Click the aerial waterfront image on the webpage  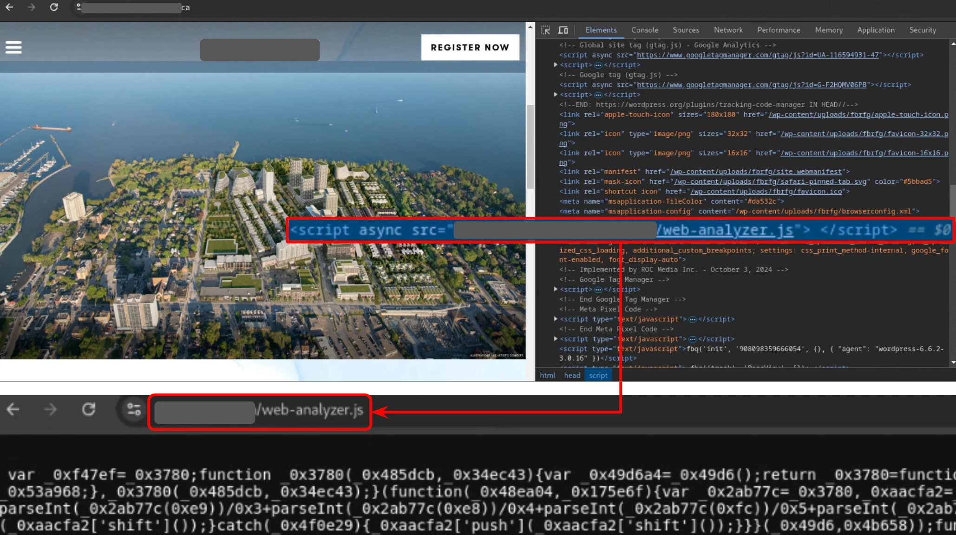click(263, 216)
